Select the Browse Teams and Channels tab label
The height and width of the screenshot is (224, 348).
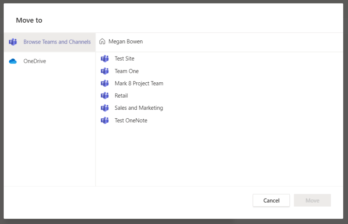(57, 42)
